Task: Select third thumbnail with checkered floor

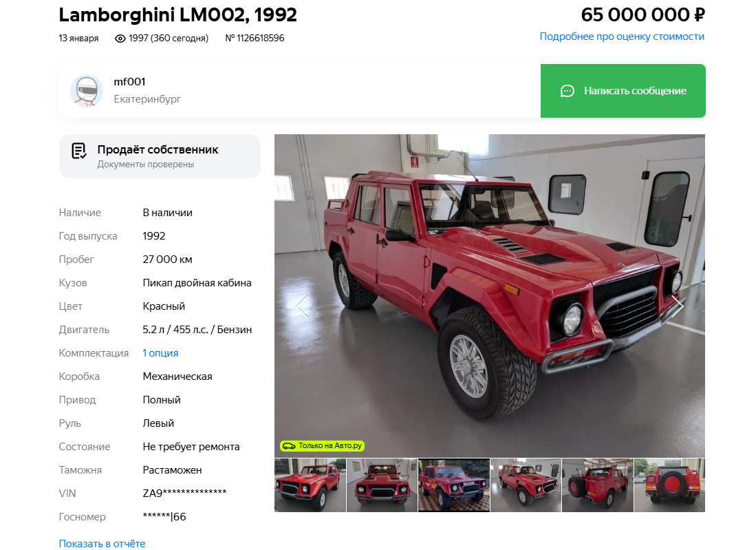Action: click(x=454, y=485)
